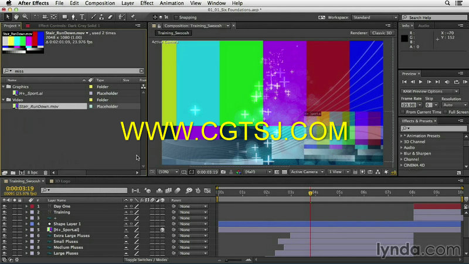This screenshot has height=264, width=469.
Task: Open the Half resolution dropdown
Action: (257, 172)
